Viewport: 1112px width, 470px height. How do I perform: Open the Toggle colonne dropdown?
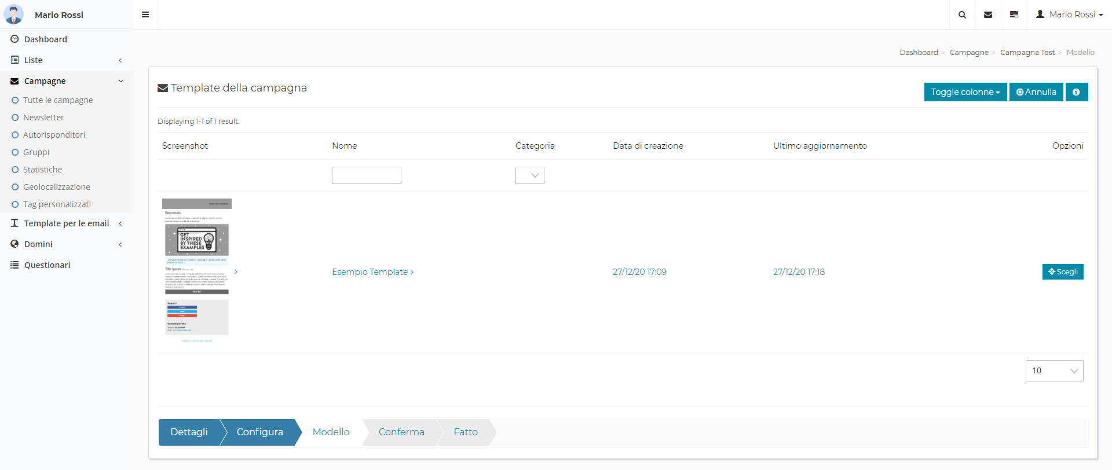pyautogui.click(x=965, y=92)
